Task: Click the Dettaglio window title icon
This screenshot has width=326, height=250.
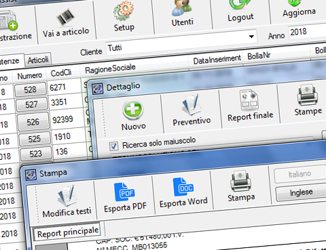Action: [x=98, y=89]
